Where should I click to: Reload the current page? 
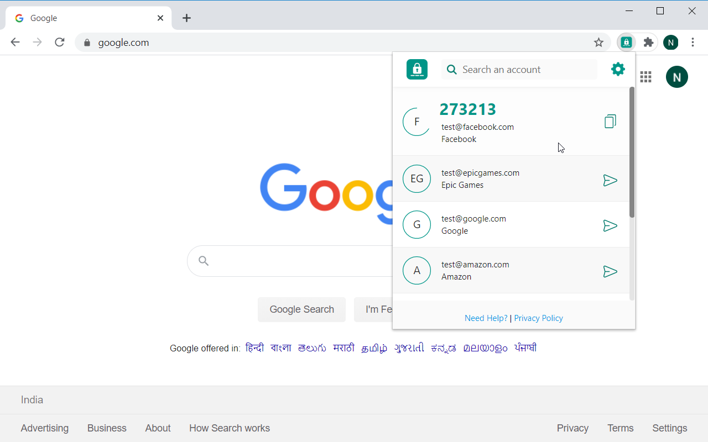[59, 42]
